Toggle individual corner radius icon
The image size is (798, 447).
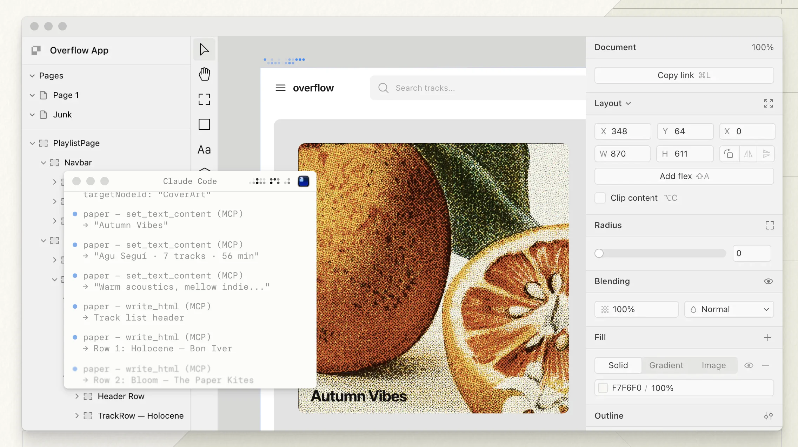(770, 225)
